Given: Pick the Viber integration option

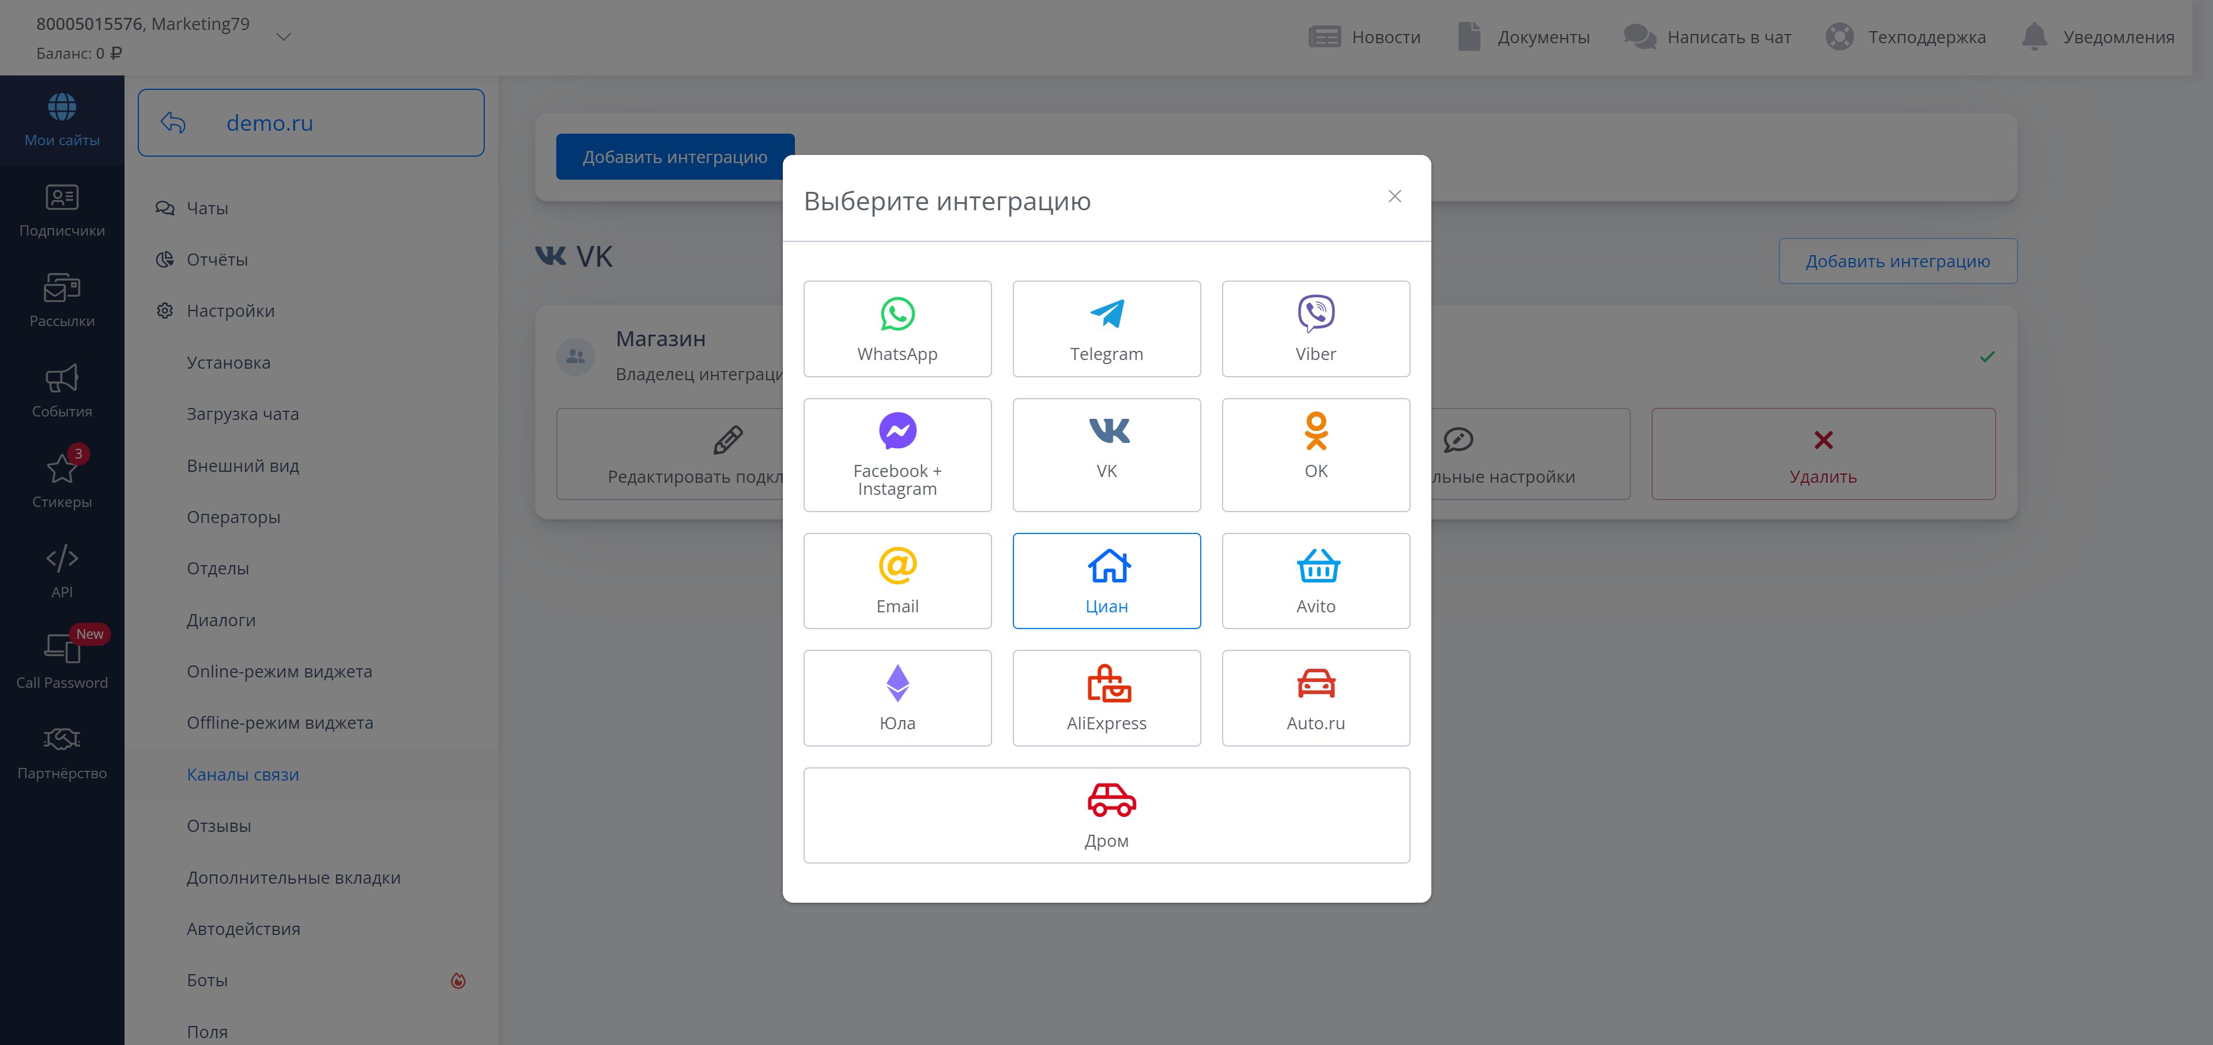Looking at the screenshot, I should pyautogui.click(x=1314, y=329).
